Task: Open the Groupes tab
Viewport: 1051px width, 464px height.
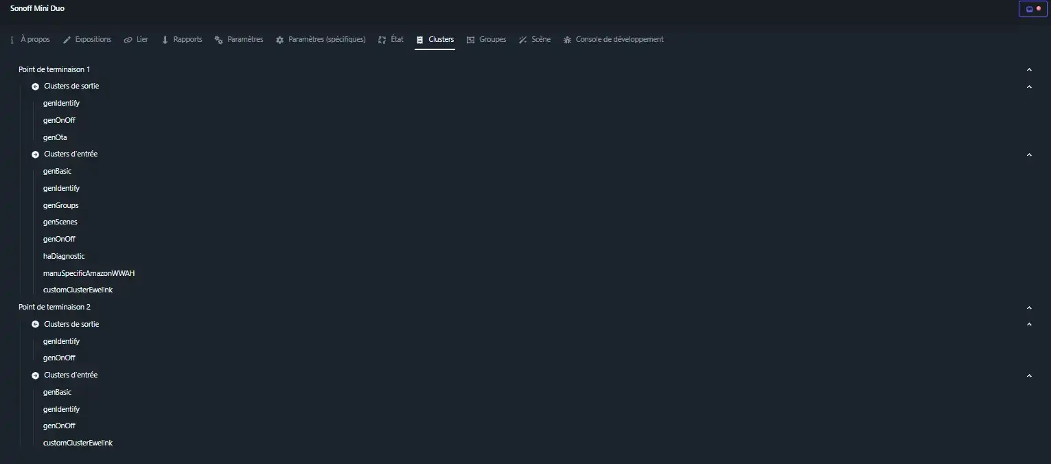Action: click(x=486, y=40)
